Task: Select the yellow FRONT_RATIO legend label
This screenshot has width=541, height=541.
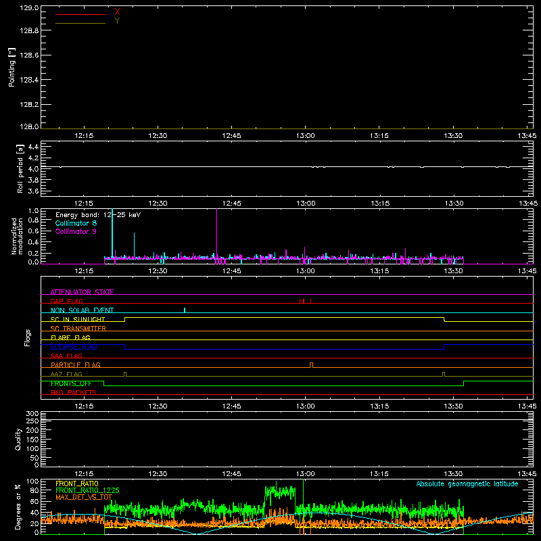Action: [77, 484]
